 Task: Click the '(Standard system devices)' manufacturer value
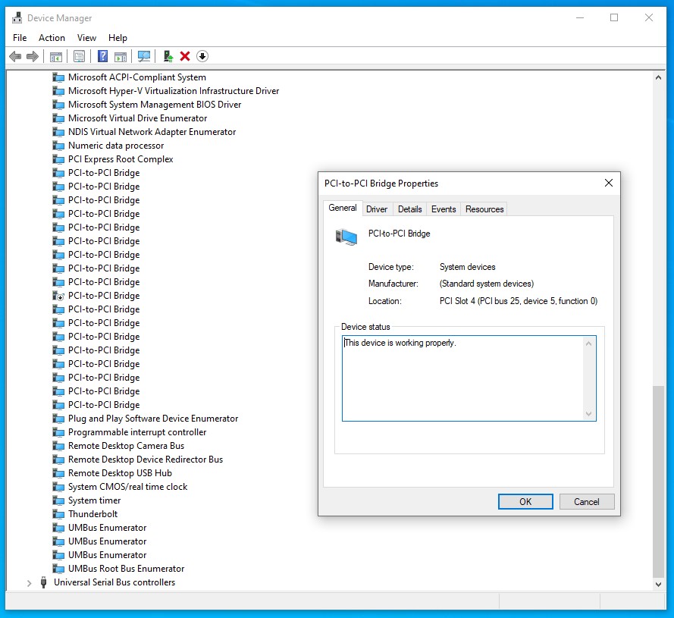(x=487, y=284)
